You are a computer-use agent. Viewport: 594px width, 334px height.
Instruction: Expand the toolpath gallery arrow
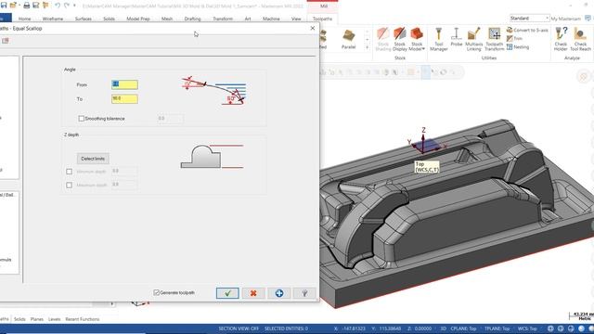367,47
